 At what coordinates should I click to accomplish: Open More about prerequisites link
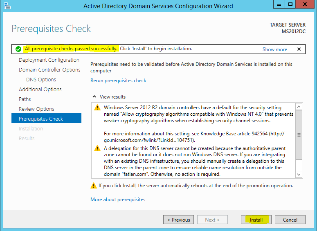(x=118, y=200)
